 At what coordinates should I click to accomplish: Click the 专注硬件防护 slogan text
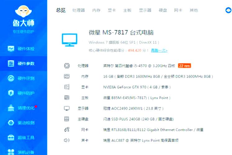pyautogui.click(x=23, y=32)
